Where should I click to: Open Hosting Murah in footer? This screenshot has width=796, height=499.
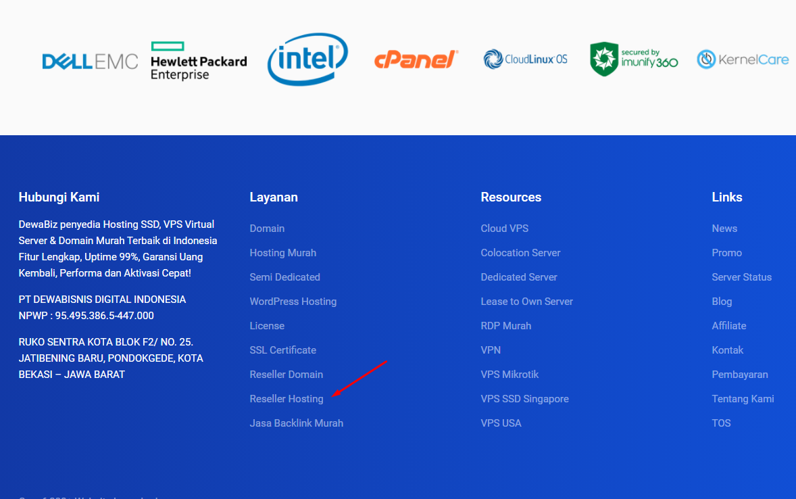(x=282, y=253)
